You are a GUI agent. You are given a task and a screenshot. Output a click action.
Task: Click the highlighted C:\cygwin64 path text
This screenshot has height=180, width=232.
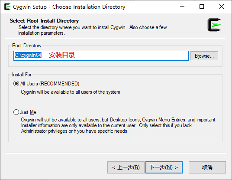pos(28,55)
